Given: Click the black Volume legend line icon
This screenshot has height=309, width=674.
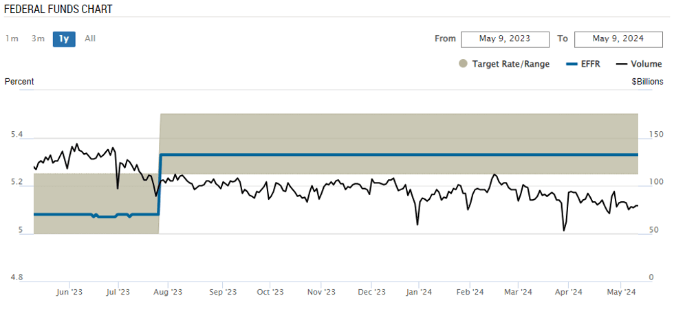Looking at the screenshot, I should coord(622,64).
